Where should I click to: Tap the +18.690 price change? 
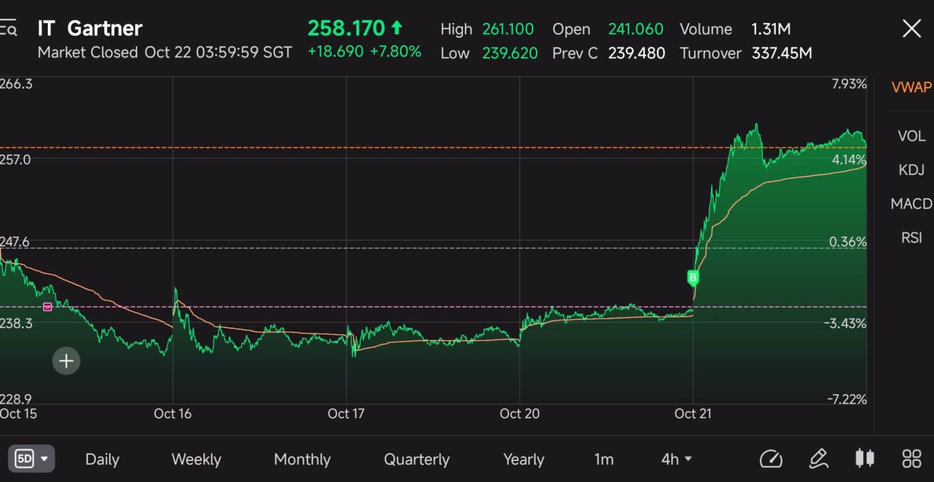tap(336, 51)
